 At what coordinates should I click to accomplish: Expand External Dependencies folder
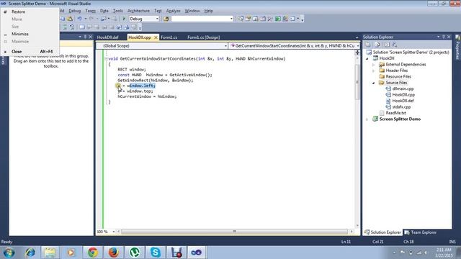pyautogui.click(x=374, y=65)
